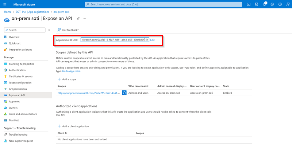The image size is (292, 152).
Task: Edit the Application ID URI
Action: click(152, 40)
